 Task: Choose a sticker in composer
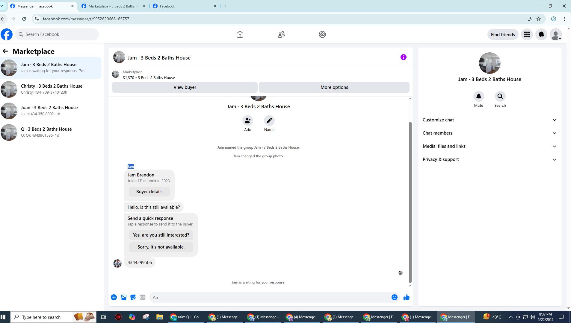133,297
